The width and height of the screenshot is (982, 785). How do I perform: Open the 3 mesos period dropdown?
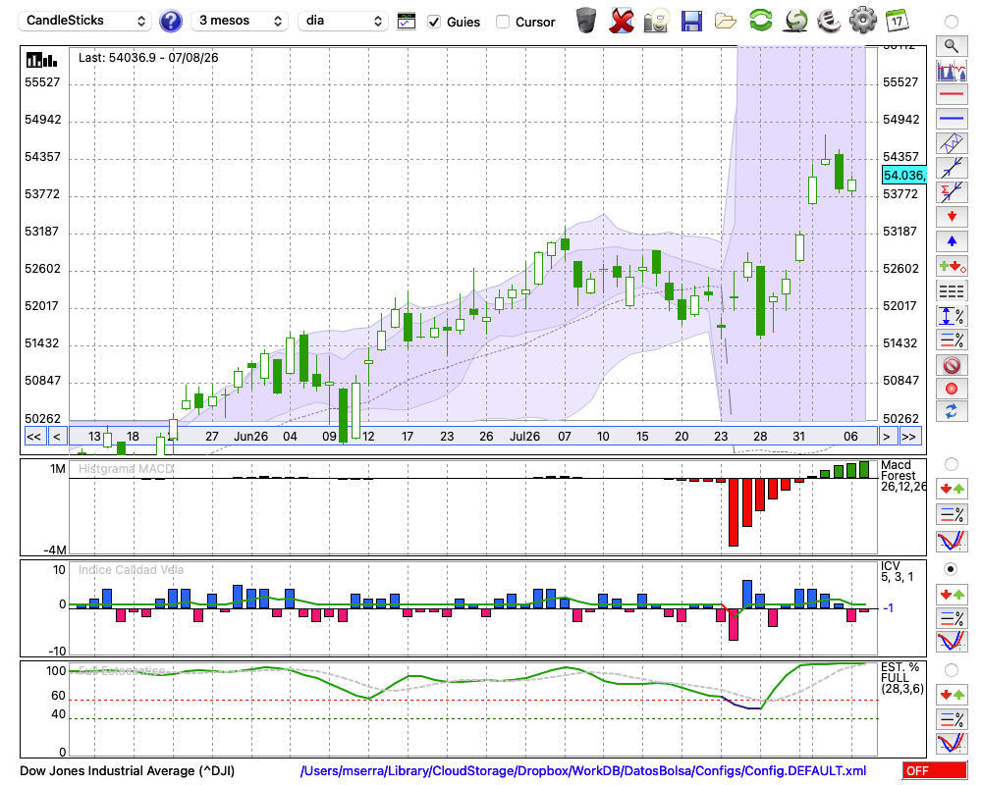click(240, 21)
